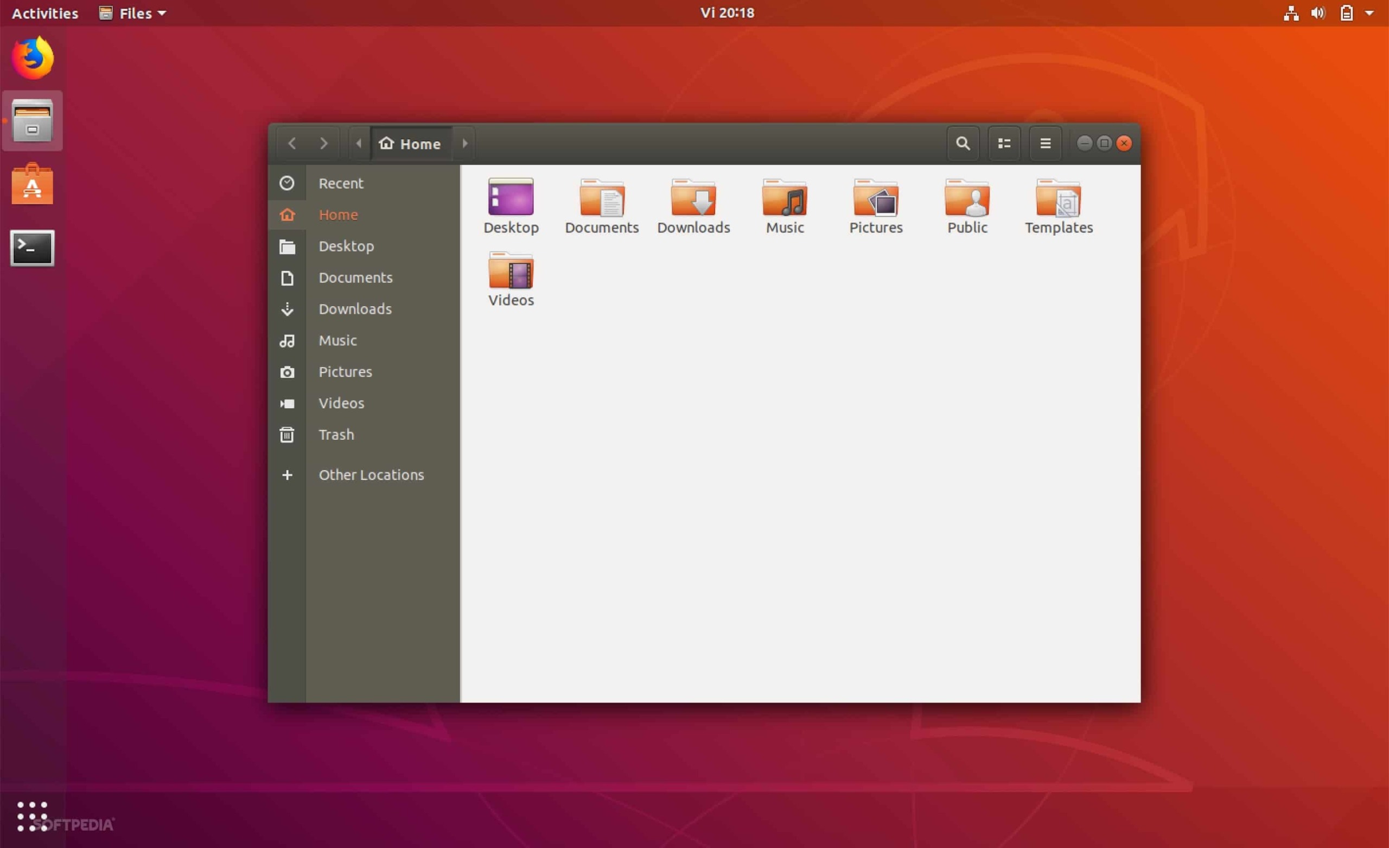Image resolution: width=1389 pixels, height=848 pixels.
Task: Select Other Locations from sidebar
Action: click(371, 473)
